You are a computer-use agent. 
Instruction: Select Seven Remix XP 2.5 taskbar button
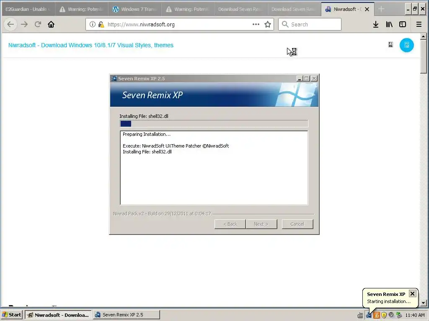[x=126, y=315]
